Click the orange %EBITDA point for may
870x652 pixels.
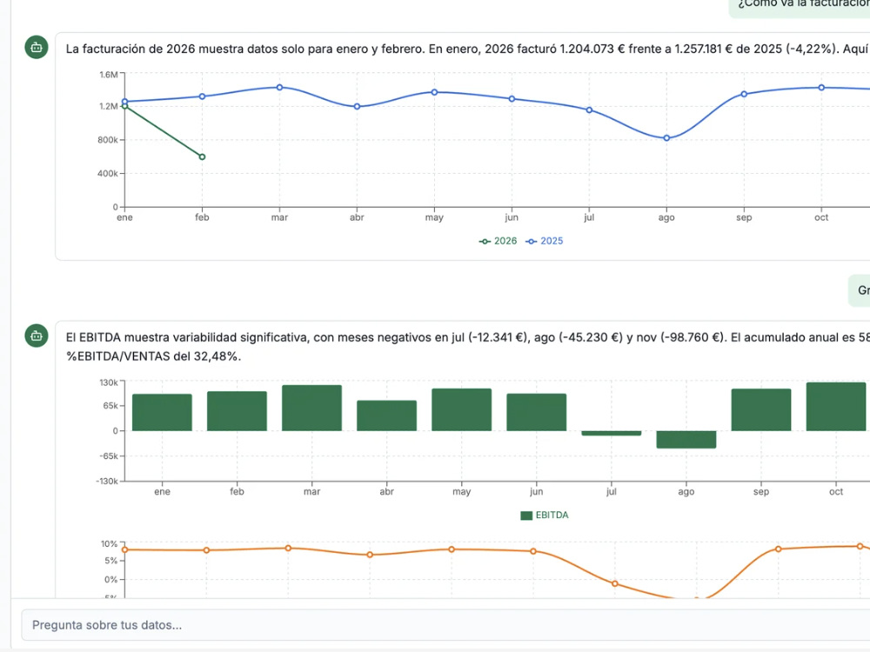(x=452, y=549)
